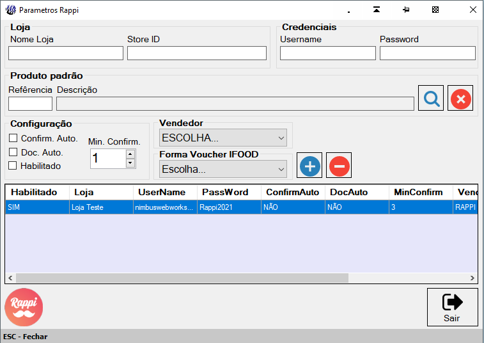Select the 'SIM' cell in grid
The width and height of the screenshot is (484, 343).
(37, 207)
